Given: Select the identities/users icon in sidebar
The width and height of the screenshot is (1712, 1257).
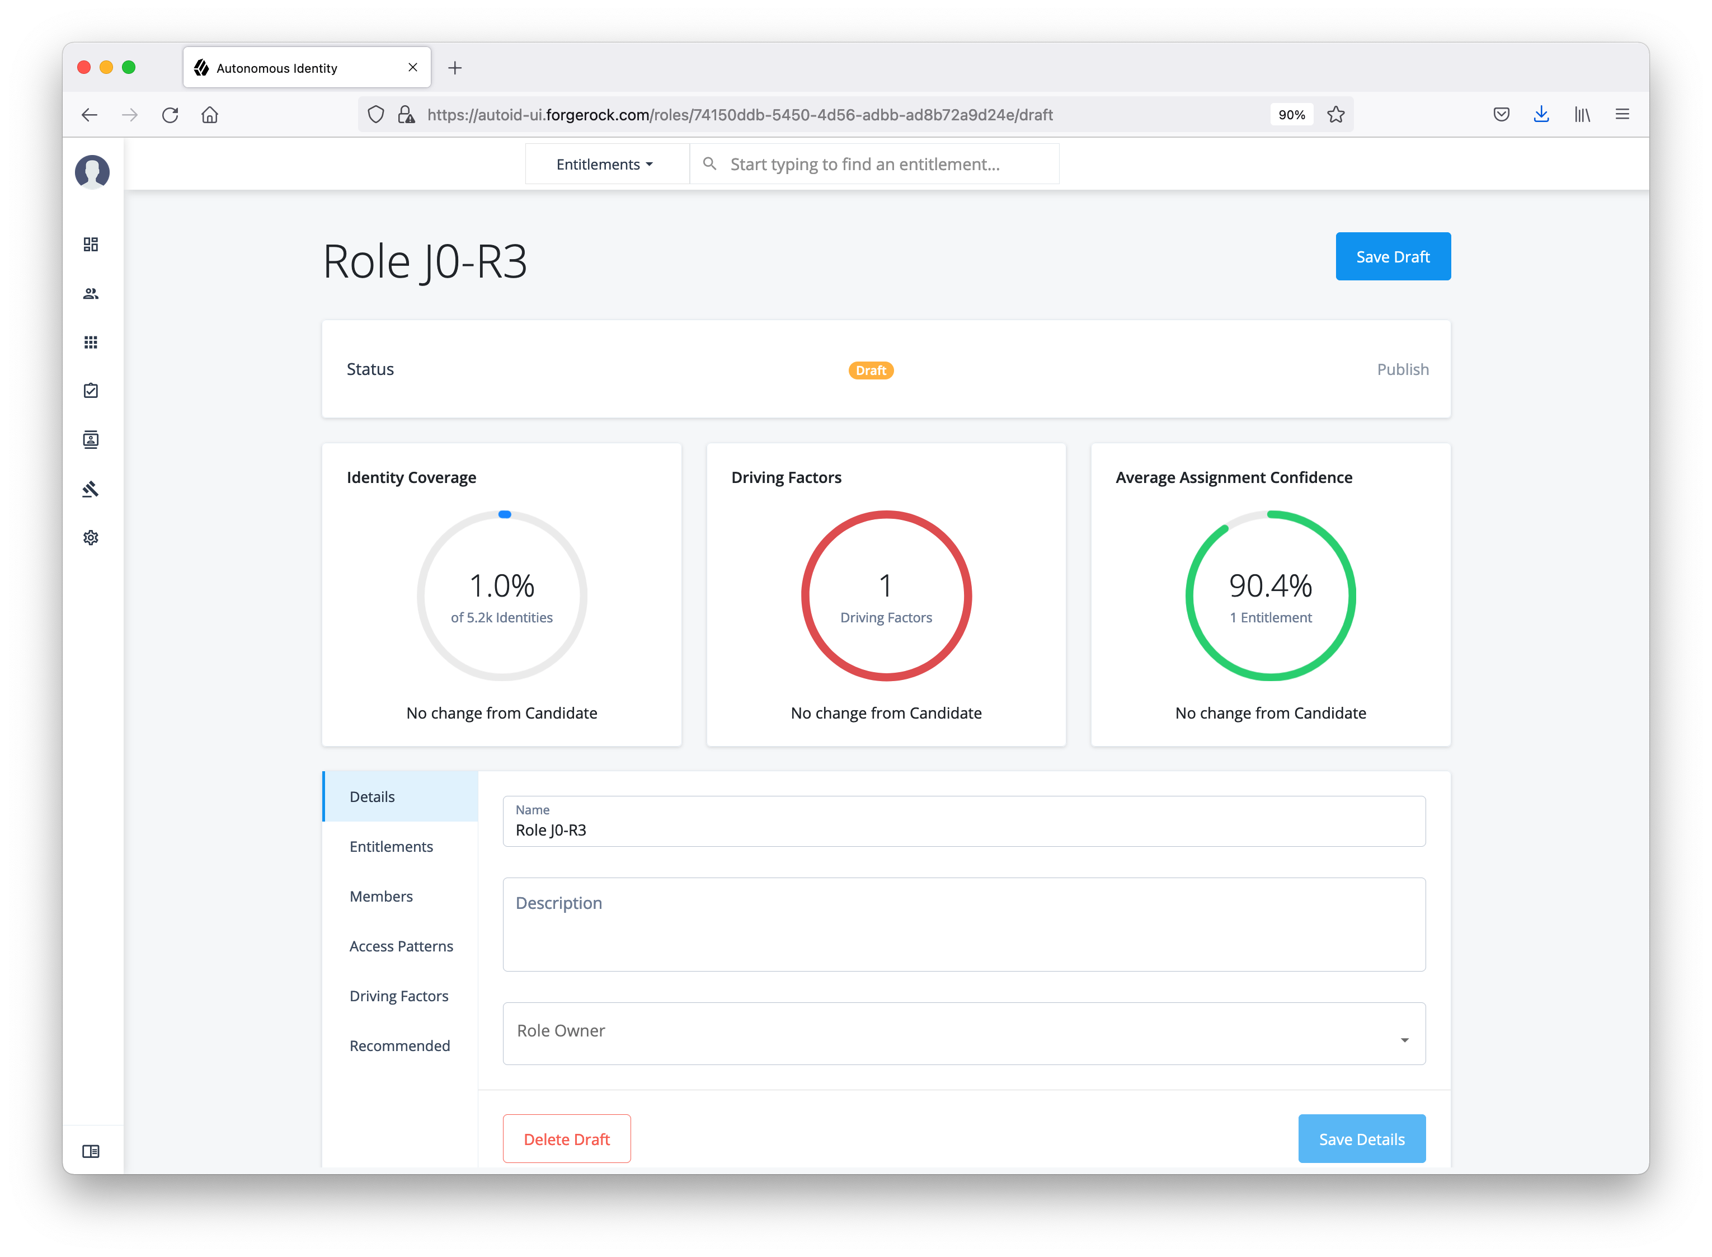Looking at the screenshot, I should (x=91, y=293).
